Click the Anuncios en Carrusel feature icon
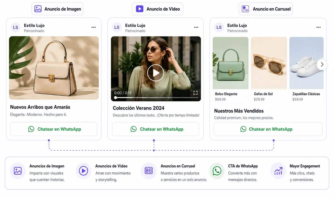 pyautogui.click(x=149, y=171)
